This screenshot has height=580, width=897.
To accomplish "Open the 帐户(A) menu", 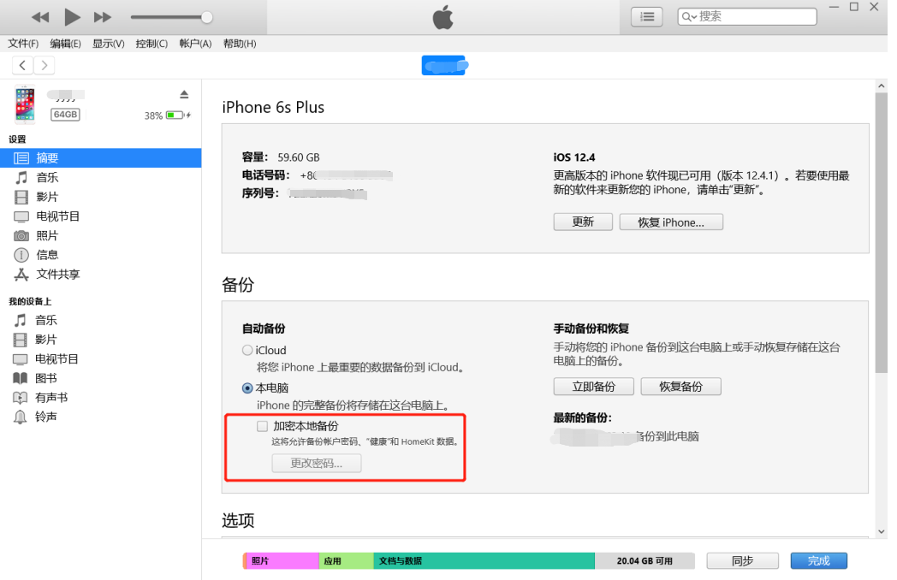I will 195,44.
